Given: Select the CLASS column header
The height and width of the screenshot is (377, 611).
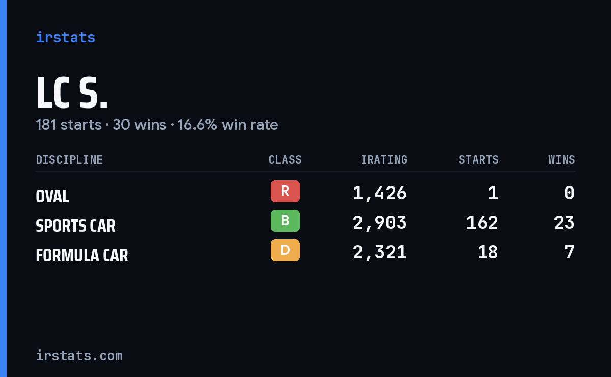Looking at the screenshot, I should pos(285,159).
